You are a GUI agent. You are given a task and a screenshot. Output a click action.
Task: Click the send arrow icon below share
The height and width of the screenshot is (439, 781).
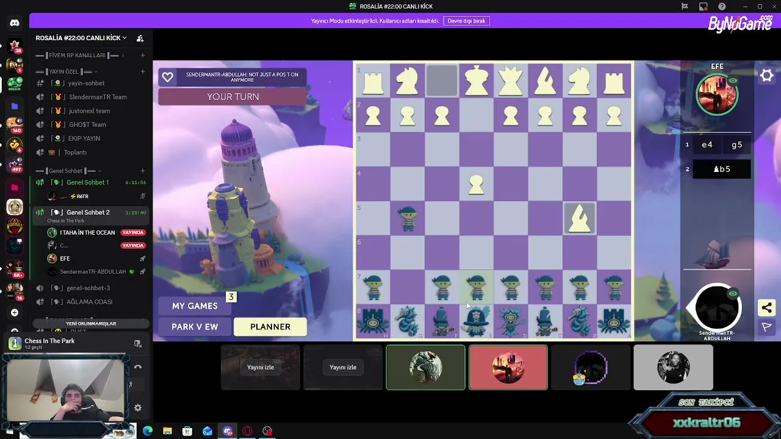click(766, 327)
